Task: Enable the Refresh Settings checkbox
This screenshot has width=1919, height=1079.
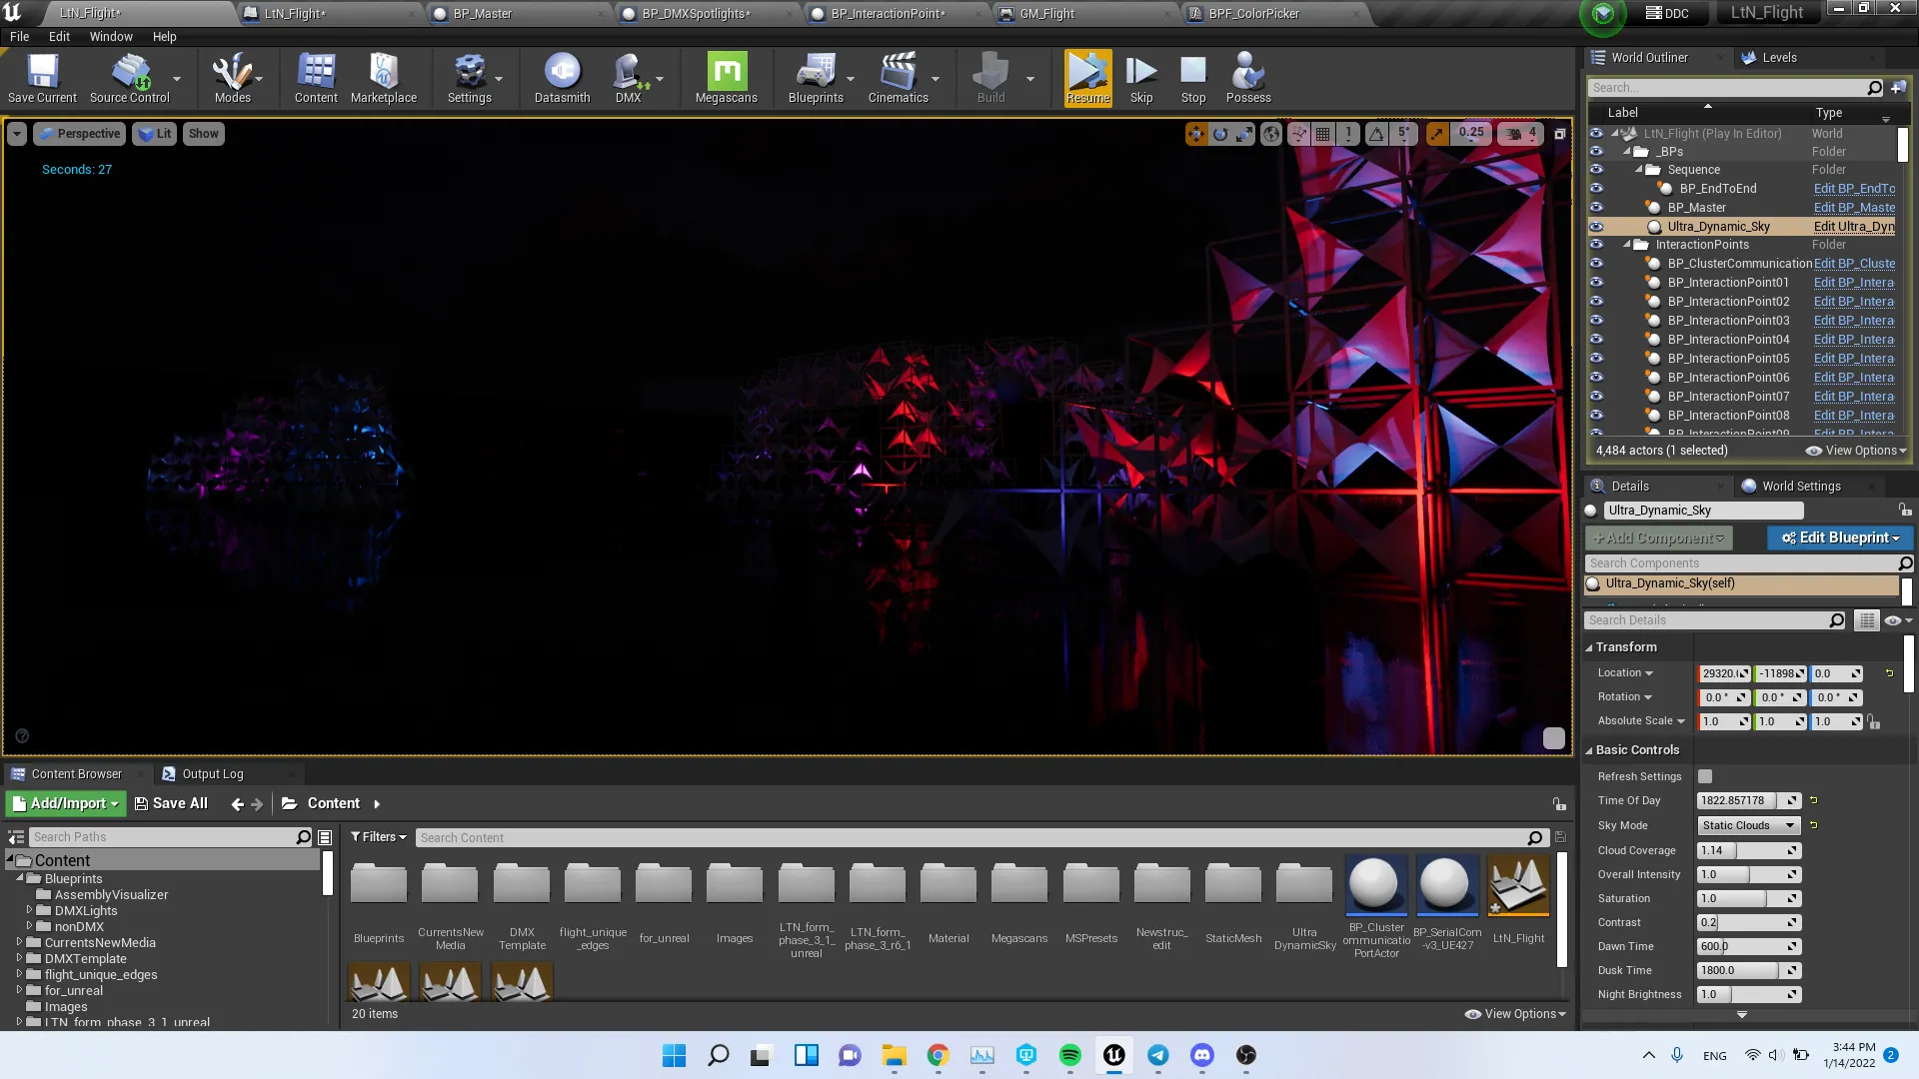Action: [x=1705, y=776]
